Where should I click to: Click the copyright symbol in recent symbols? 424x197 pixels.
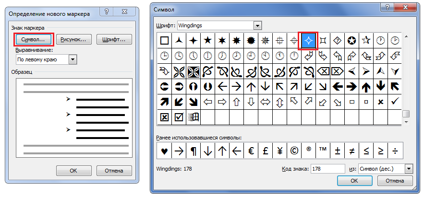click(x=294, y=151)
